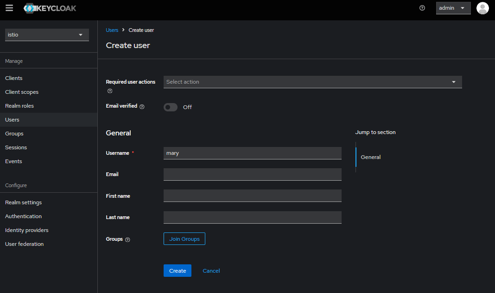Click into the Email input field

coord(253,174)
